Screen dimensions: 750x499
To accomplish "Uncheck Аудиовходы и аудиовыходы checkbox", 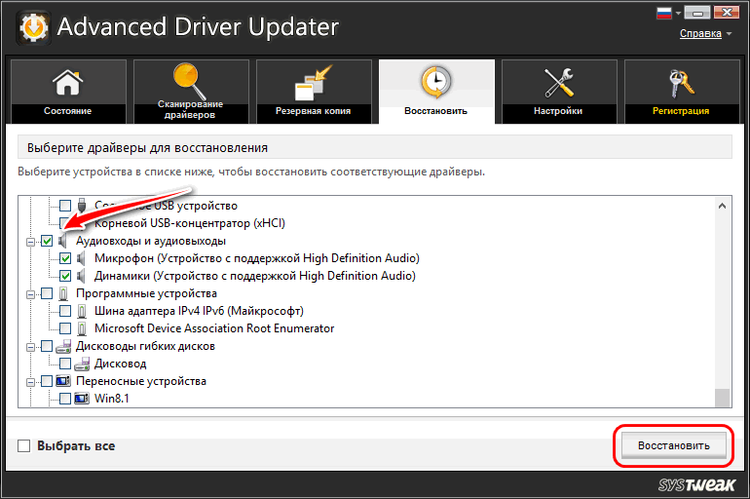I will 47,241.
